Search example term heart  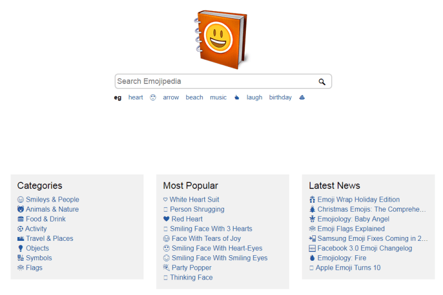click(x=136, y=97)
